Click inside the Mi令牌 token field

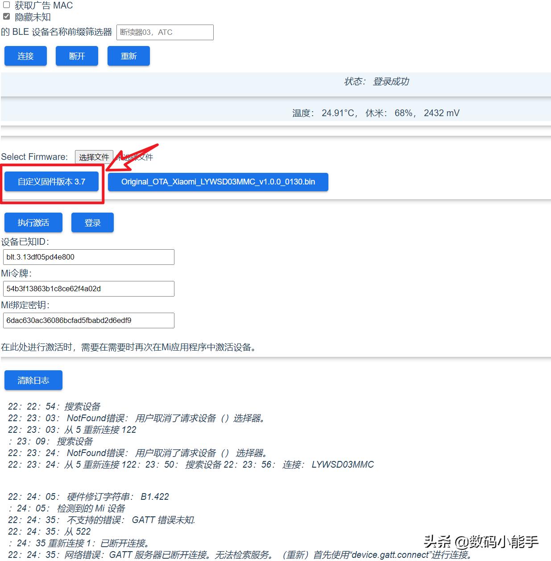point(88,289)
